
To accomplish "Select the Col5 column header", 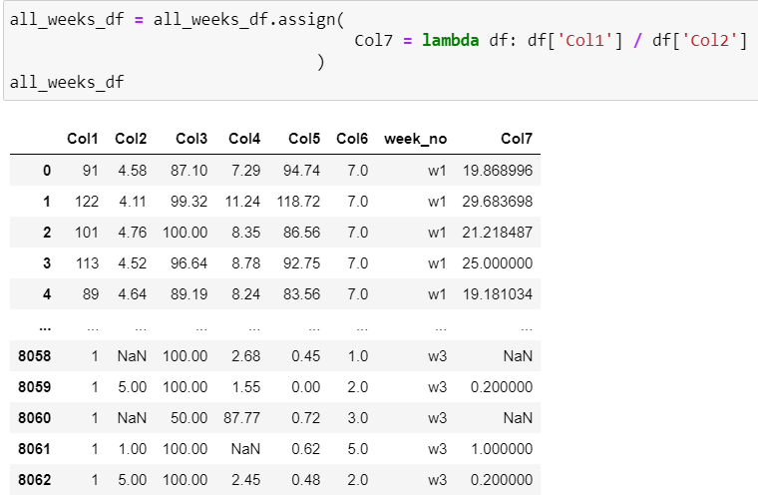I will coord(304,139).
